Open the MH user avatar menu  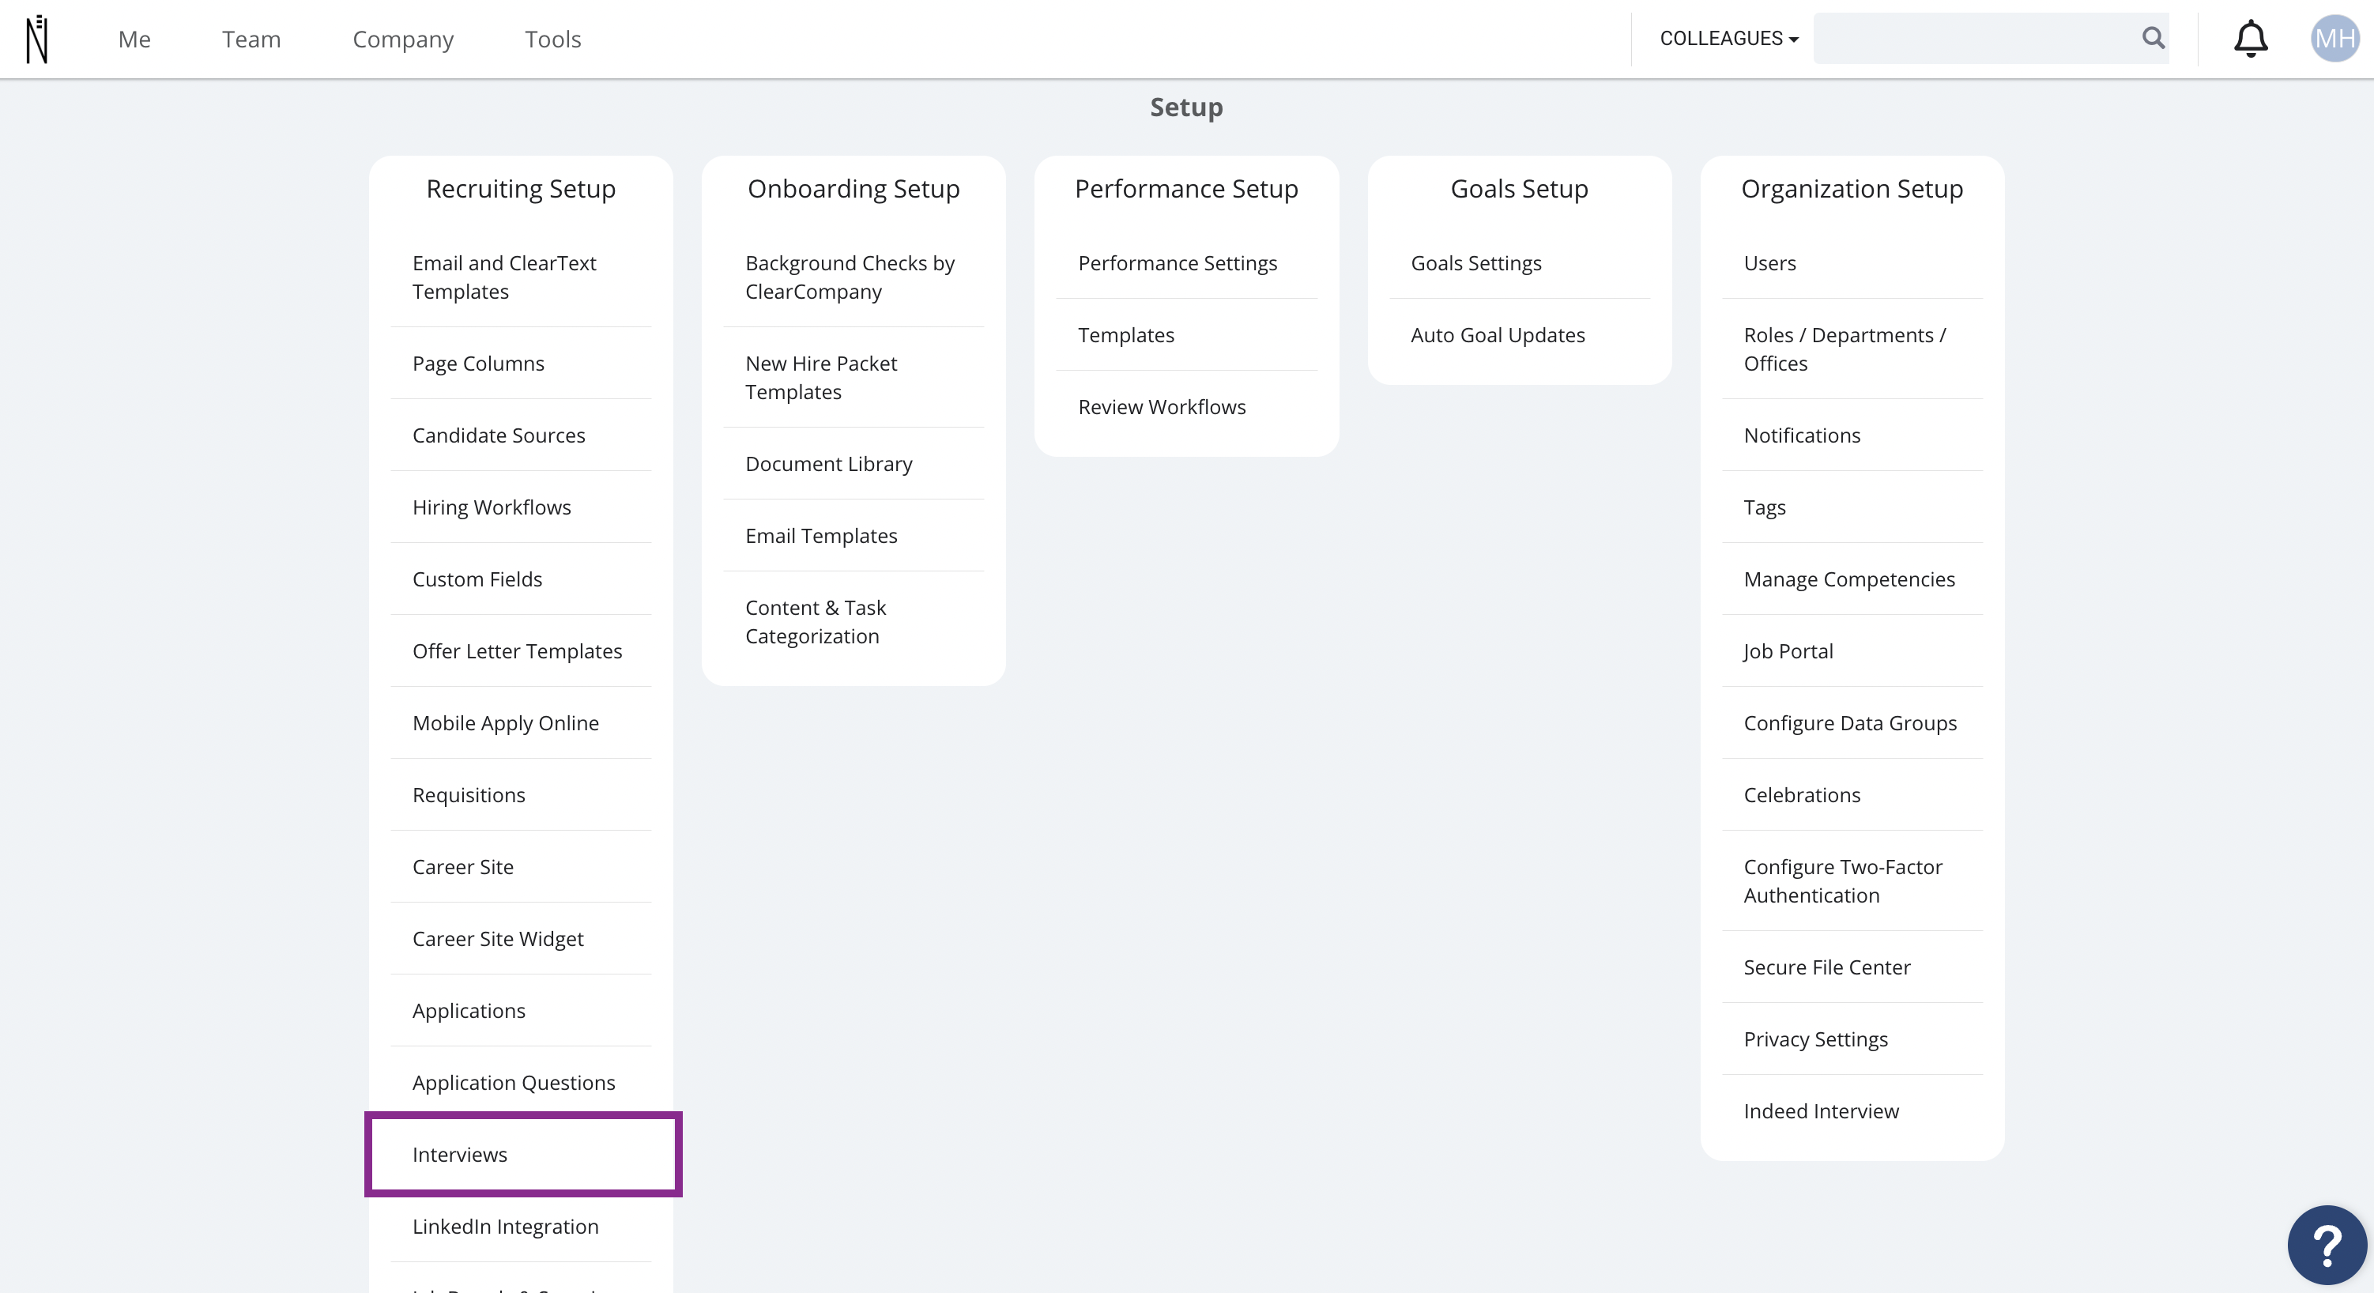(2334, 39)
